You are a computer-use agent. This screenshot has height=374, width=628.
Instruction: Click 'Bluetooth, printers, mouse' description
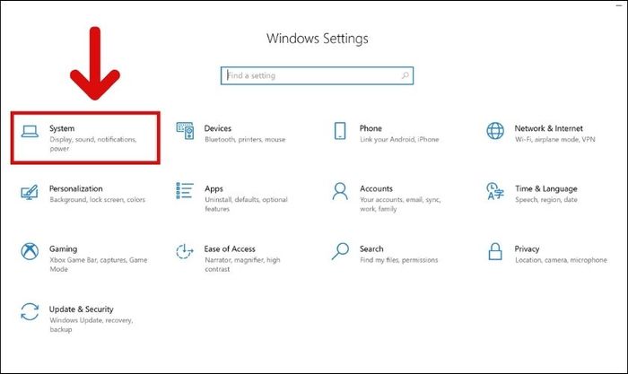click(x=245, y=139)
